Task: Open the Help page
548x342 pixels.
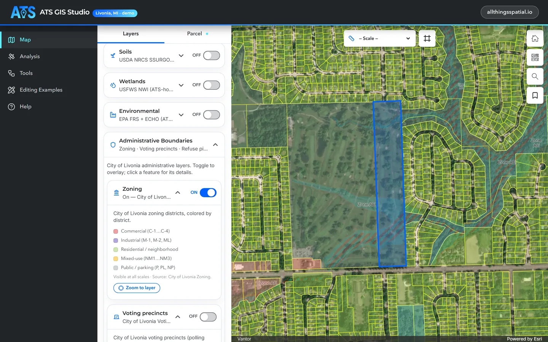Action: pyautogui.click(x=49, y=107)
